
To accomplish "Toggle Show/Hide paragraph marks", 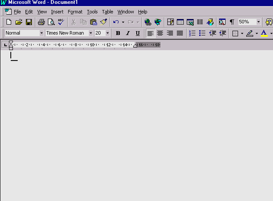I will click(x=232, y=22).
